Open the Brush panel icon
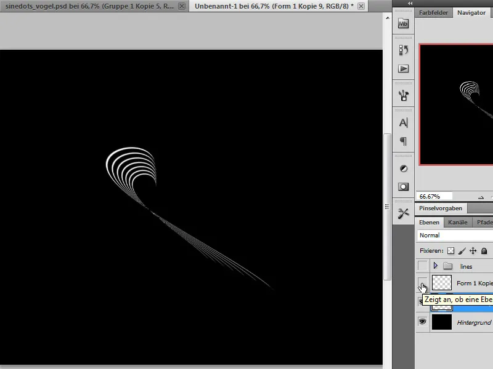 click(404, 95)
